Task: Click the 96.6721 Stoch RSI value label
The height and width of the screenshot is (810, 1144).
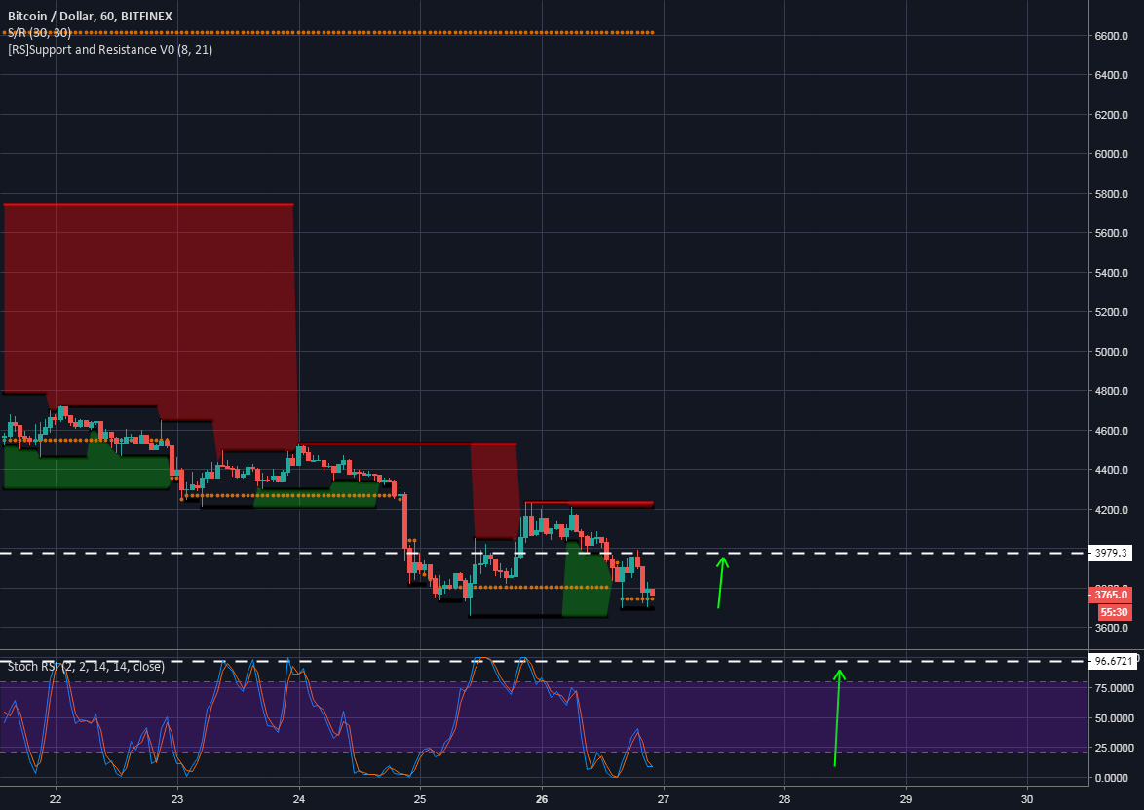Action: click(1114, 660)
